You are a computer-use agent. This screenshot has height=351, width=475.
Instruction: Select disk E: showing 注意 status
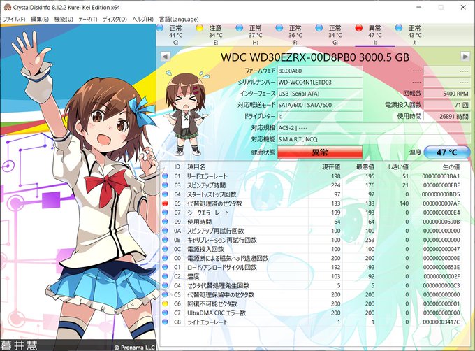pos(215,35)
